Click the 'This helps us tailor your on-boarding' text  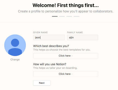(55, 68)
